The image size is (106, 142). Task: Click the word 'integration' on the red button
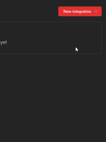[82, 12]
